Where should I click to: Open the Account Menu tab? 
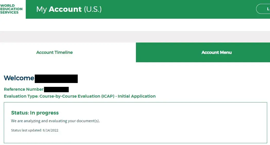(216, 53)
